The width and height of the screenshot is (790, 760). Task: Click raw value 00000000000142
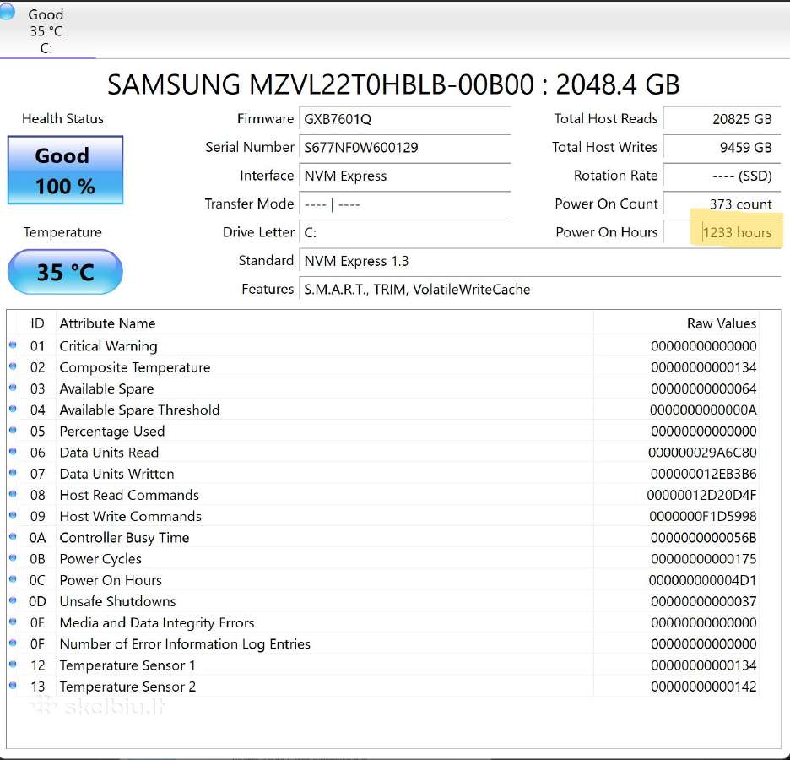click(703, 687)
